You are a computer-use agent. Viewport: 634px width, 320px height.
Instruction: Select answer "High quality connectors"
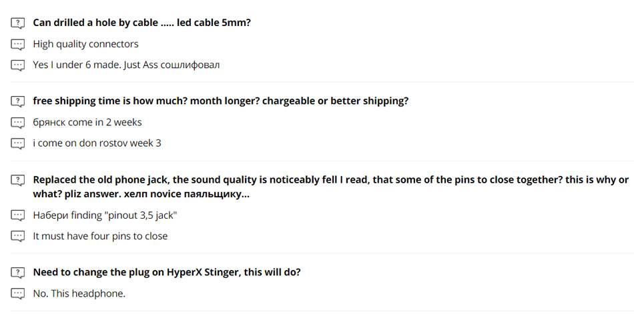click(x=85, y=44)
